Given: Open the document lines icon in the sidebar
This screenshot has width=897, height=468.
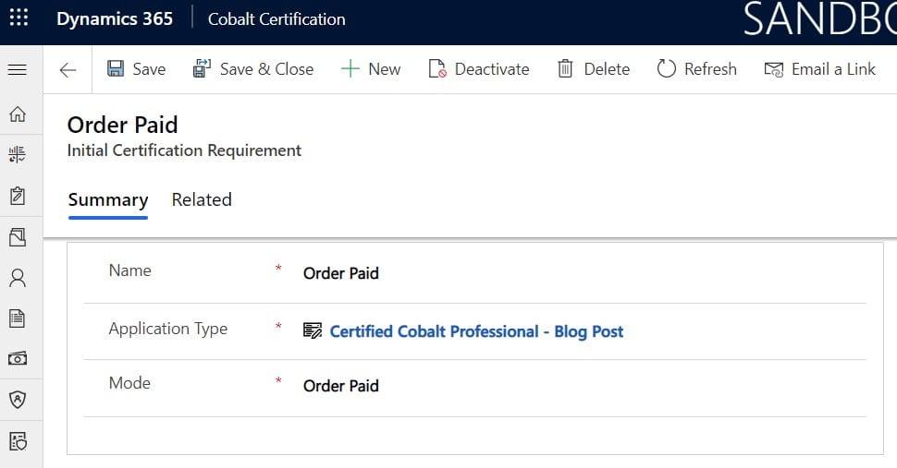Looking at the screenshot, I should tap(18, 318).
